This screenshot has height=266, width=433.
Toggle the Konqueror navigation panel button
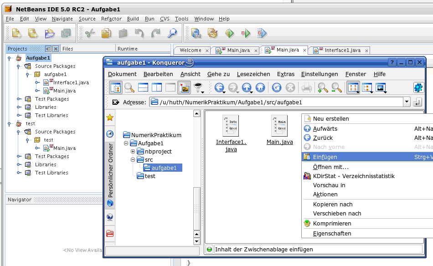click(116, 87)
